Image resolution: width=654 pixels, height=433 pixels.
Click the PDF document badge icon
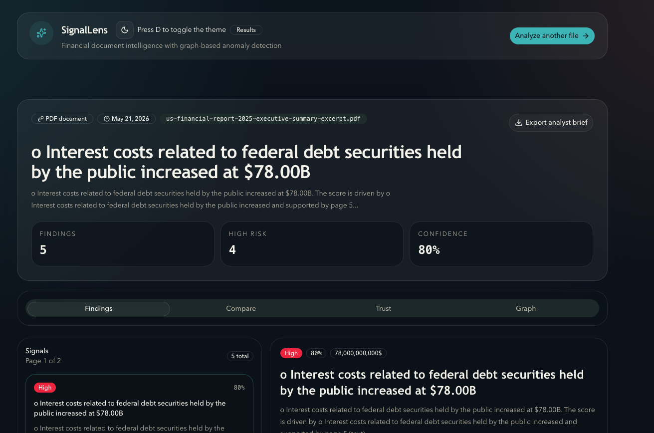(41, 119)
